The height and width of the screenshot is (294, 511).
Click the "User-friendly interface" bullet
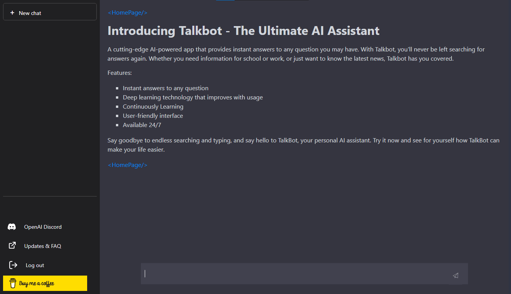point(153,116)
